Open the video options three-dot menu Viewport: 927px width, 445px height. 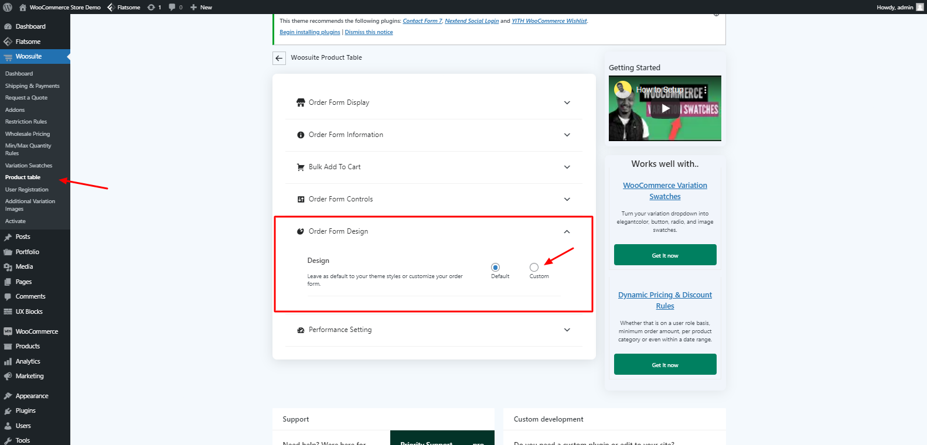pyautogui.click(x=705, y=90)
